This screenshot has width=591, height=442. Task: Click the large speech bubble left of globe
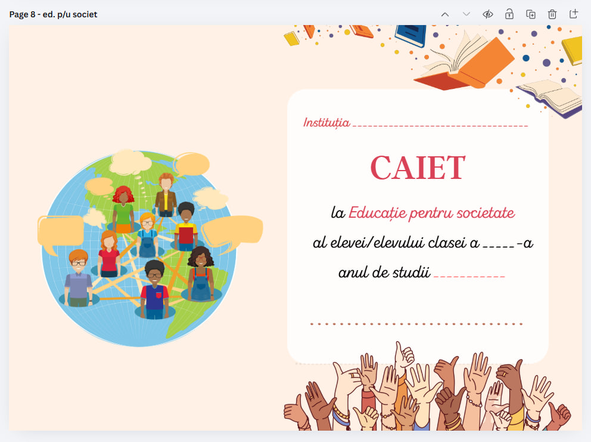[60, 233]
